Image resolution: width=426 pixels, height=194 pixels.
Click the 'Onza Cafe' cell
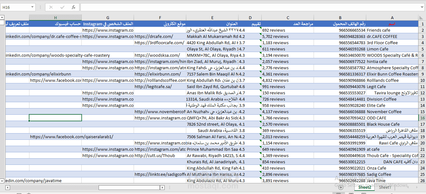(x=392, y=168)
